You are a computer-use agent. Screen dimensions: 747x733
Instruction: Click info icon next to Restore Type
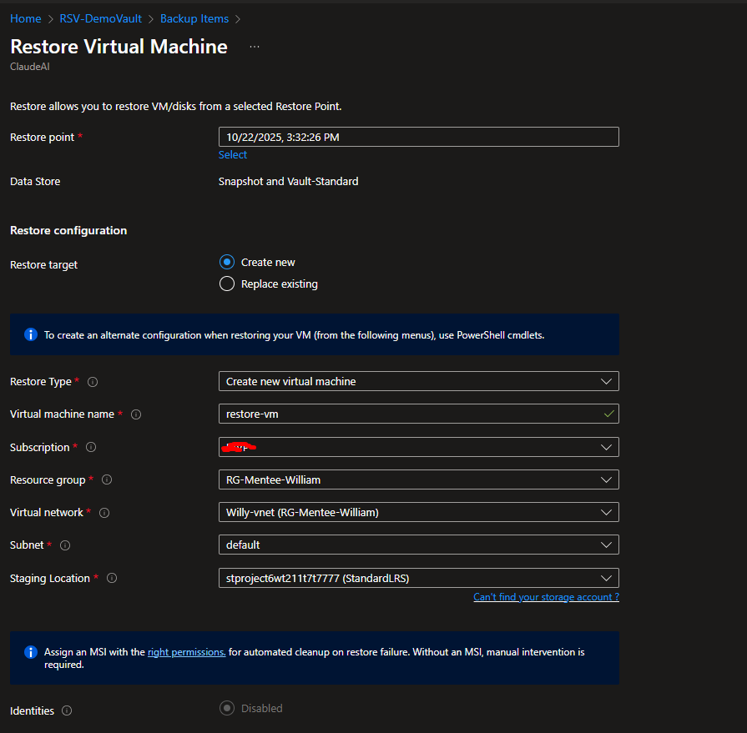click(x=93, y=382)
